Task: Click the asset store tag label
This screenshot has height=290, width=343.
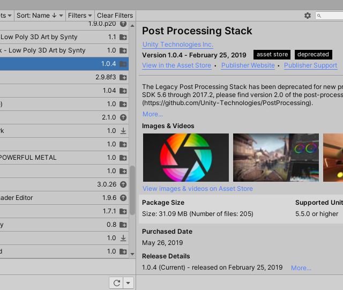Action: [x=272, y=55]
